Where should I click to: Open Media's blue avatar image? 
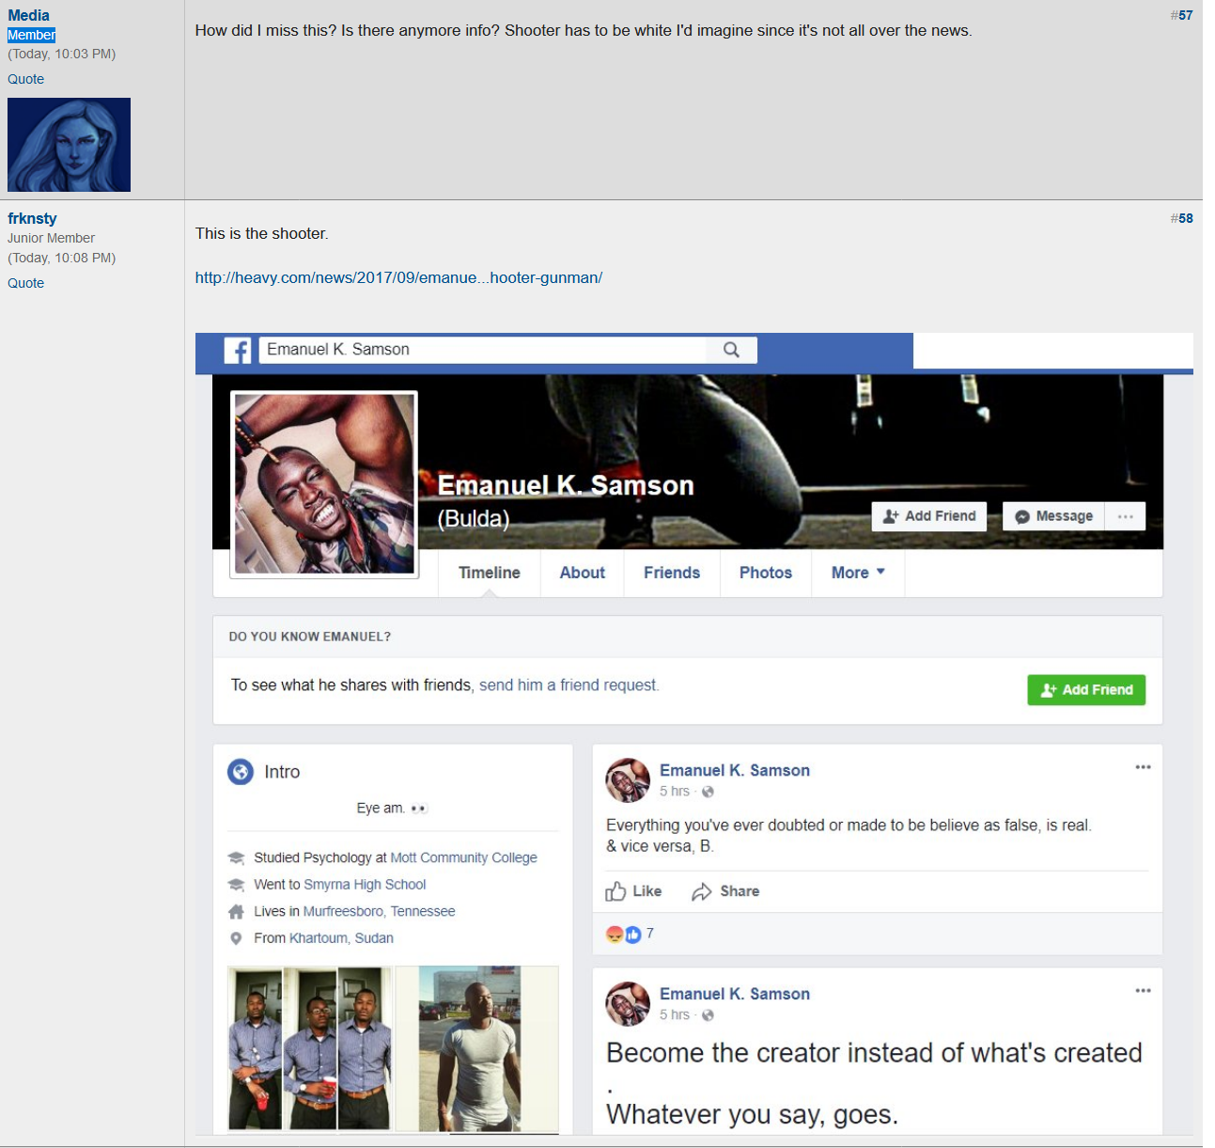[69, 145]
